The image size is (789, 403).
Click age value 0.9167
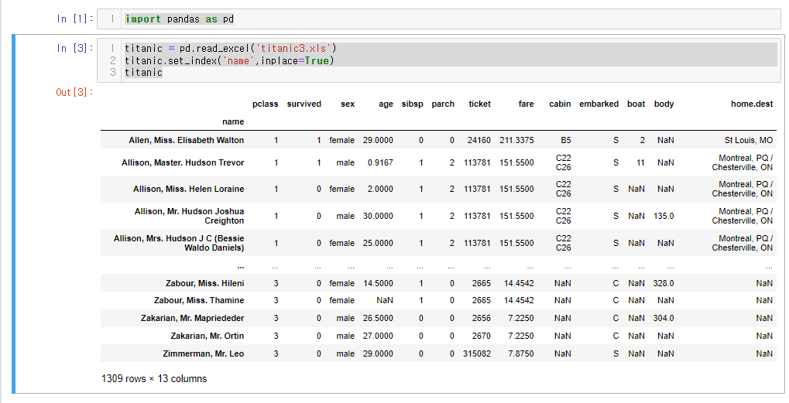point(380,162)
